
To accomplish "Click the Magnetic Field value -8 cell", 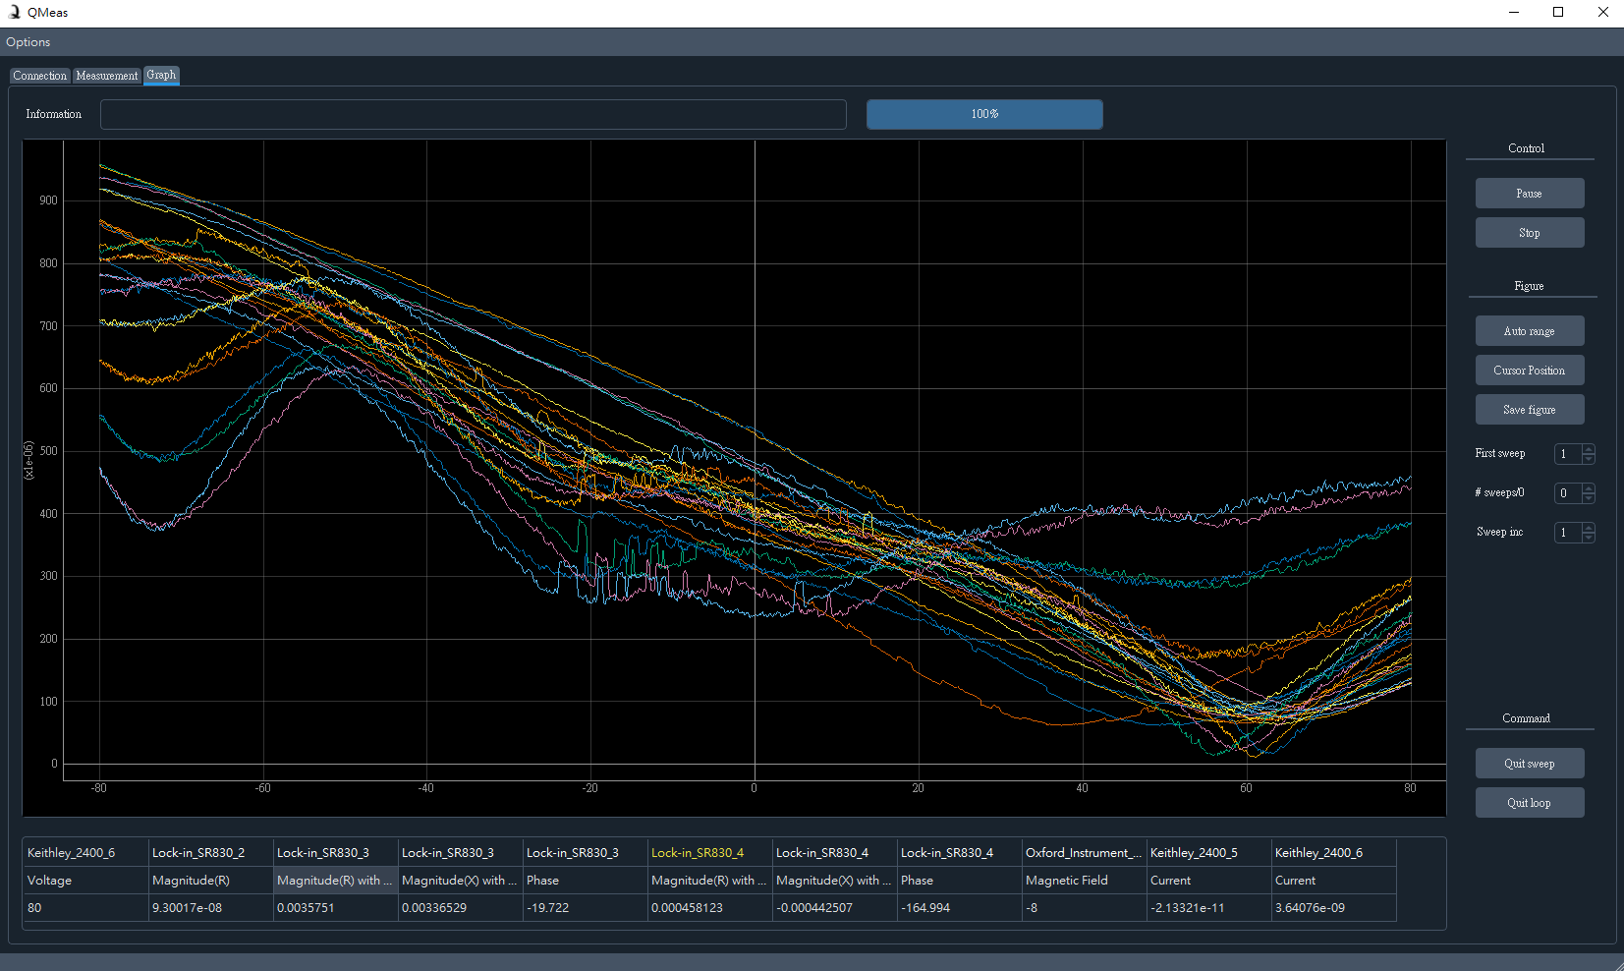I will tap(1084, 908).
